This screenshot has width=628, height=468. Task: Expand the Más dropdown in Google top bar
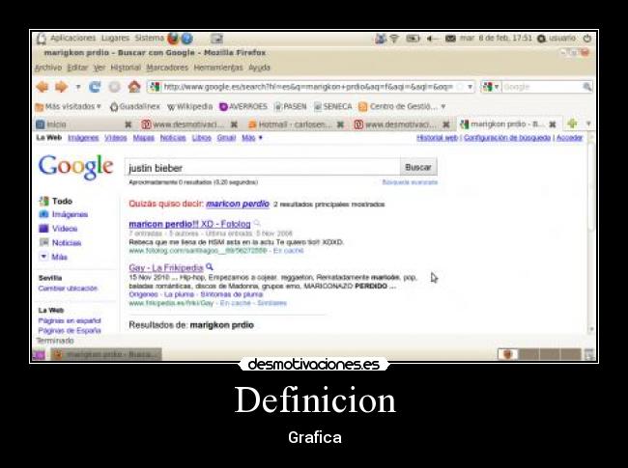(252, 138)
